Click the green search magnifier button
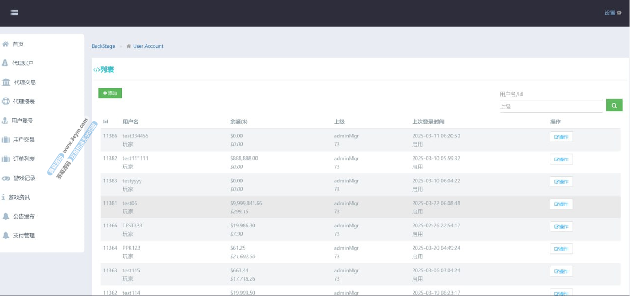This screenshot has height=296, width=630. [614, 105]
